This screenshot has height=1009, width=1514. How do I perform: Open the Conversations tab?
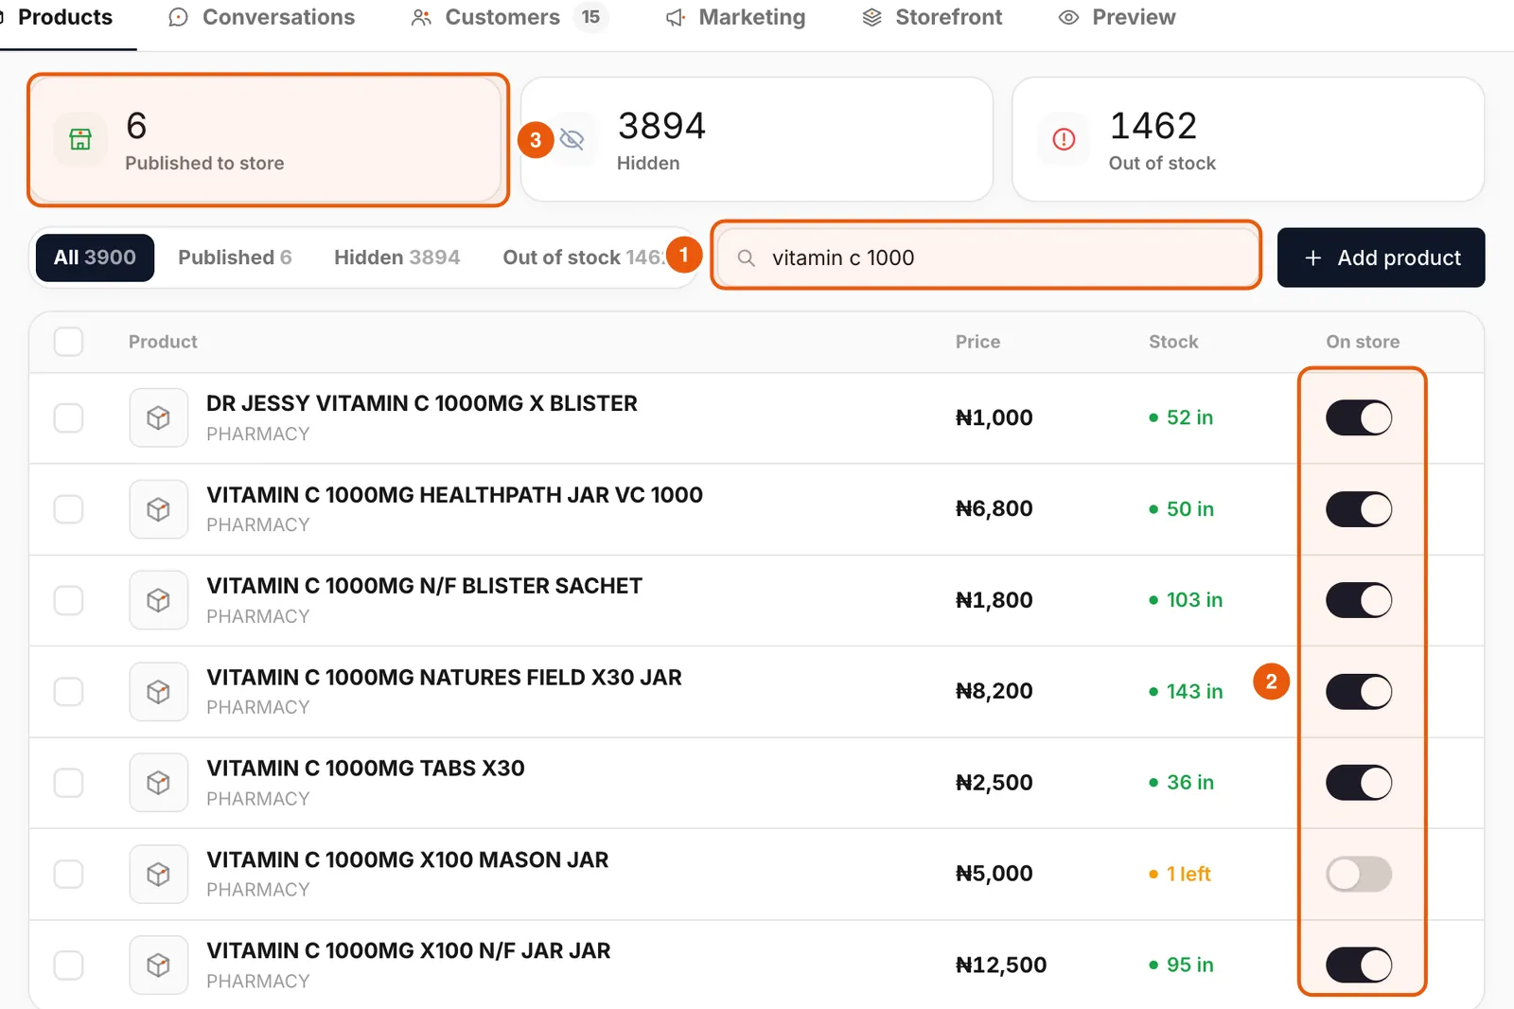point(262,17)
